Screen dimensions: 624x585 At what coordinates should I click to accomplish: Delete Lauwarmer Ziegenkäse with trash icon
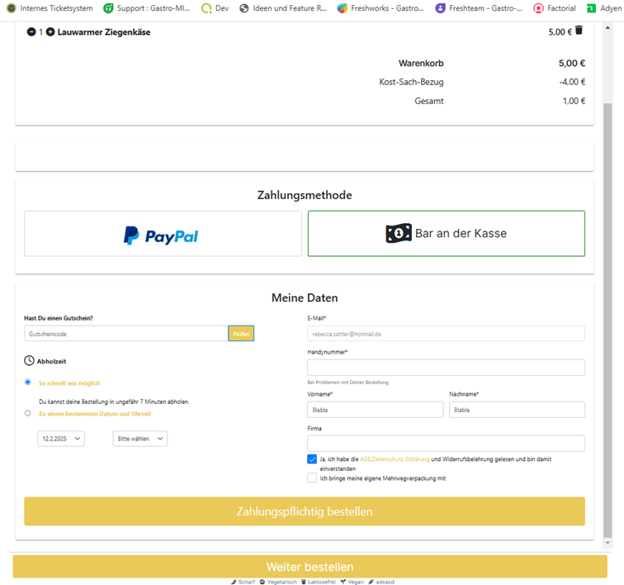pyautogui.click(x=579, y=31)
